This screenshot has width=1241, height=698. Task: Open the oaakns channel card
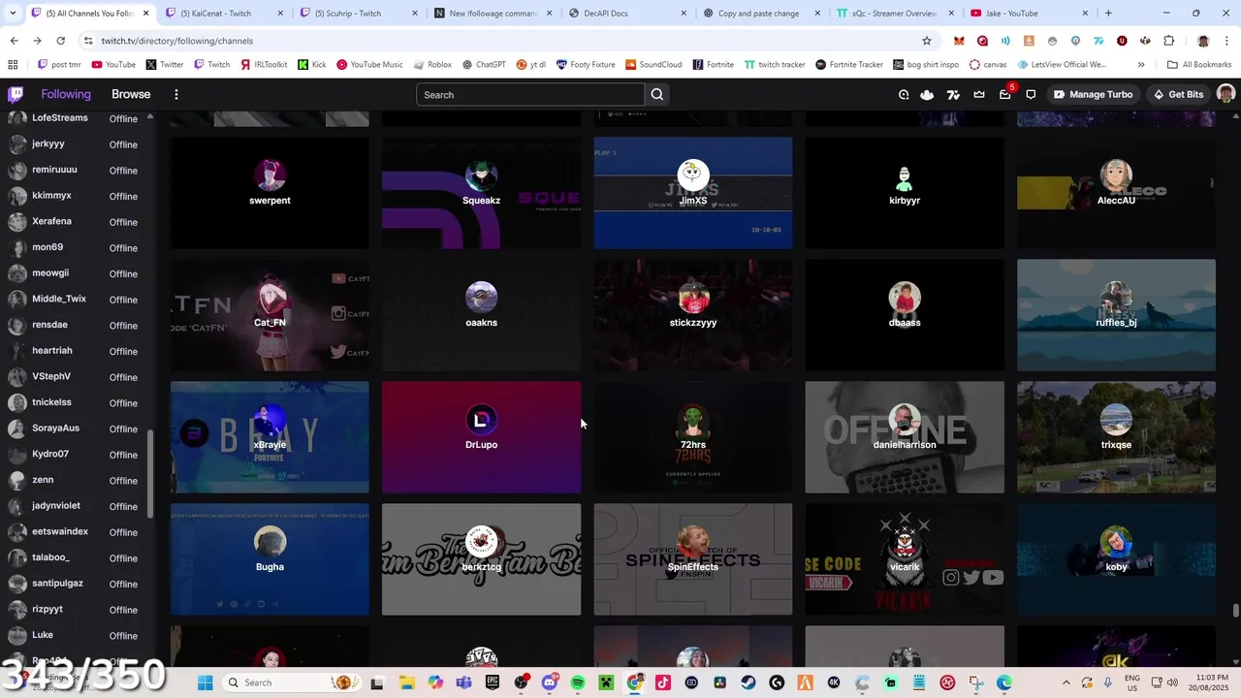[481, 315]
